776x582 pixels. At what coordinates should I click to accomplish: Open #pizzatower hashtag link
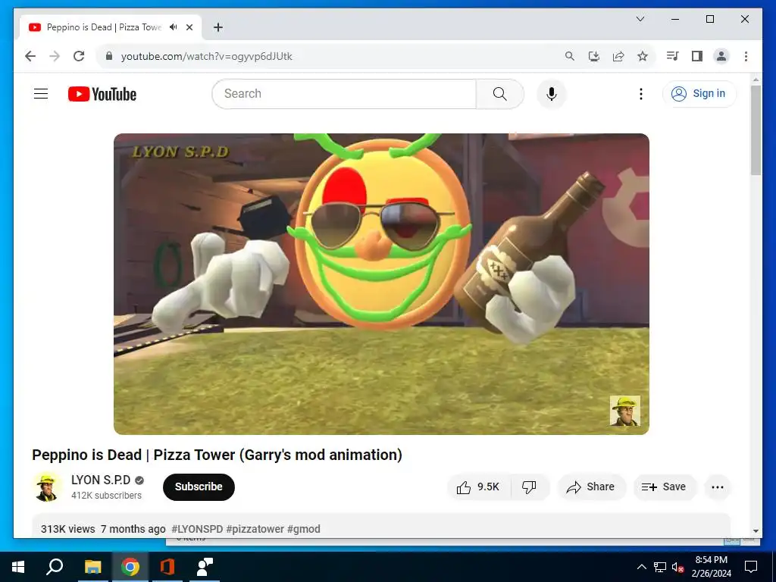255,528
